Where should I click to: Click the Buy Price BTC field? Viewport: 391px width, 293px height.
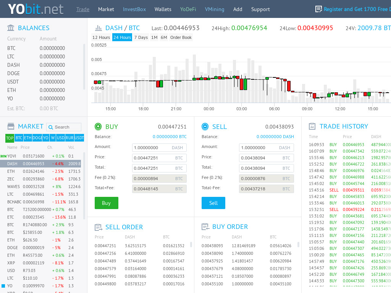159,158
